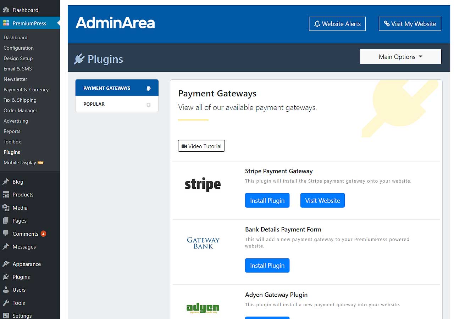Click Visit Website for Stripe
The height and width of the screenshot is (319, 454).
coord(322,201)
